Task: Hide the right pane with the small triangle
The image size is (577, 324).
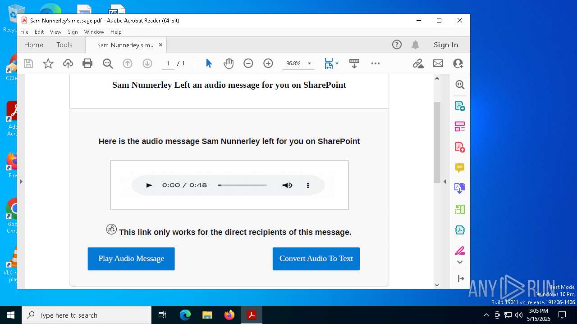Action: (x=445, y=181)
